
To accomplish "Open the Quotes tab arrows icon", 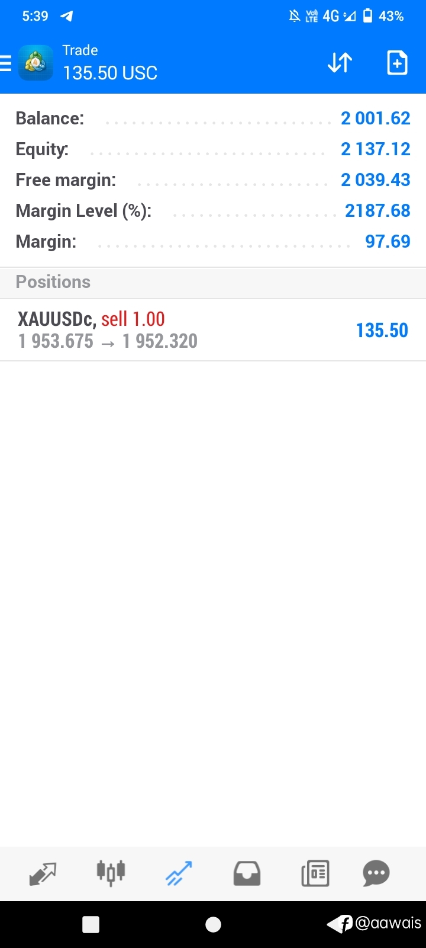I will click(x=43, y=873).
